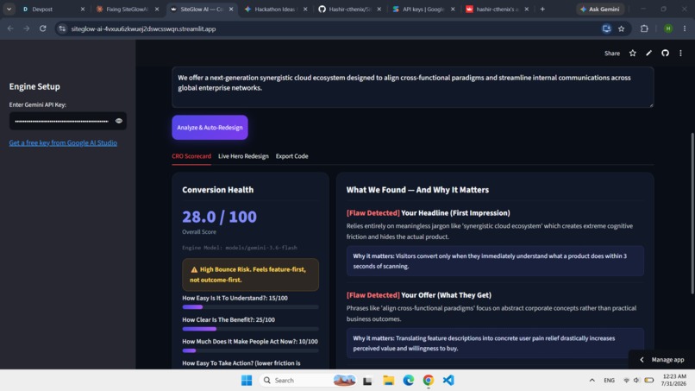
Task: Close the API keys tab
Action: (x=453, y=9)
